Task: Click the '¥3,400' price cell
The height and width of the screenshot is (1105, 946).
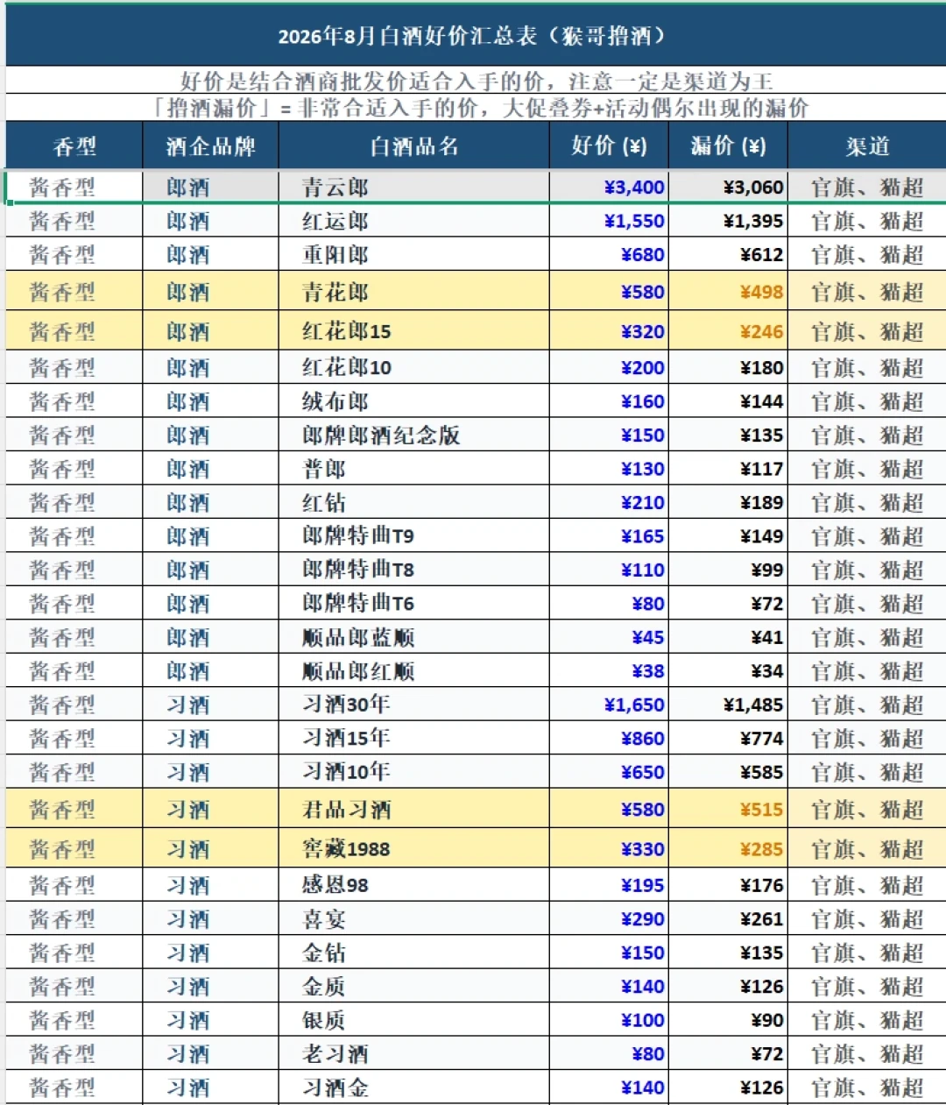Action: click(609, 187)
